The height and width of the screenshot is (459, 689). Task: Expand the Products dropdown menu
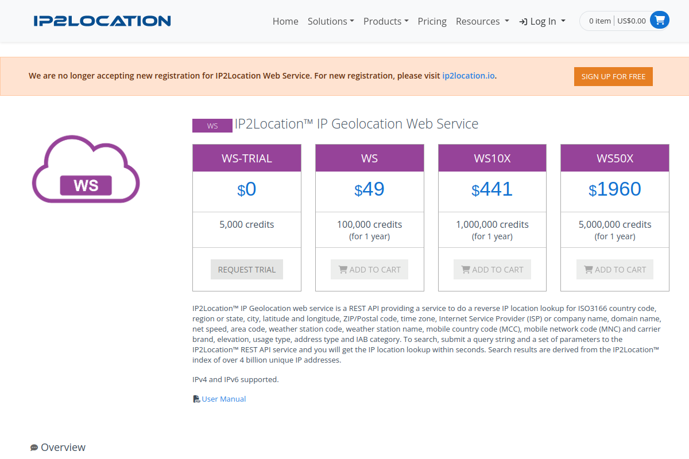coord(386,21)
